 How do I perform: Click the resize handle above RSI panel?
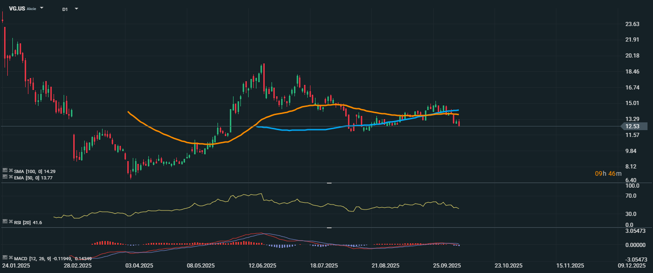[x=329, y=183]
